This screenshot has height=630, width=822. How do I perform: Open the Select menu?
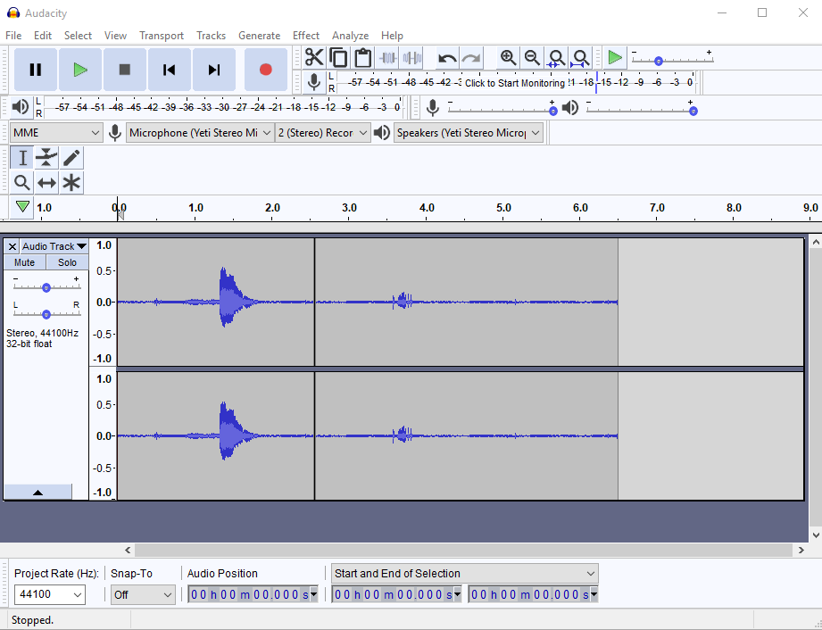[79, 35]
